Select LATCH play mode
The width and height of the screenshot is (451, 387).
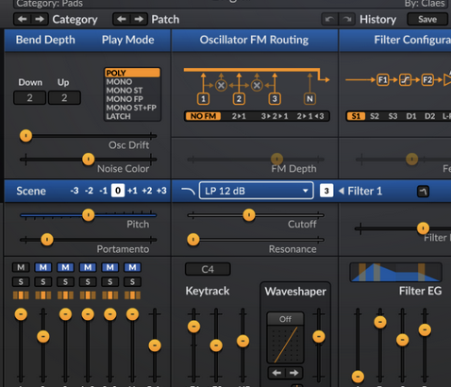click(x=132, y=116)
